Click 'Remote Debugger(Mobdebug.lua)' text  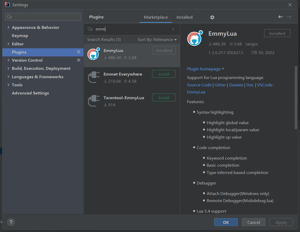pyautogui.click(x=240, y=201)
